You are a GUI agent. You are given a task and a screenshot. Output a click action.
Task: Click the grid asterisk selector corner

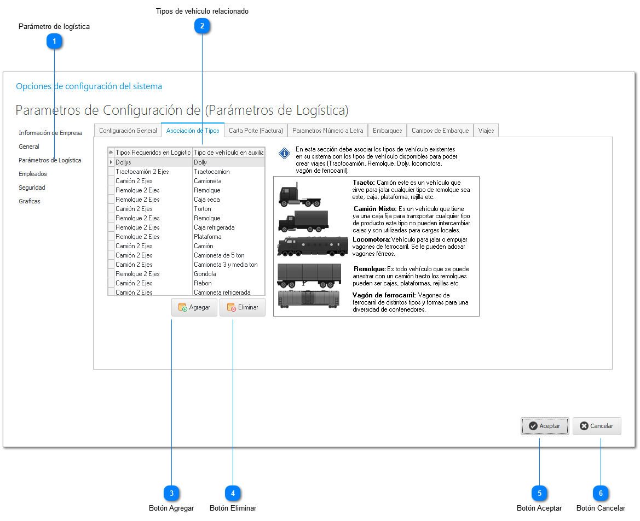tap(111, 153)
